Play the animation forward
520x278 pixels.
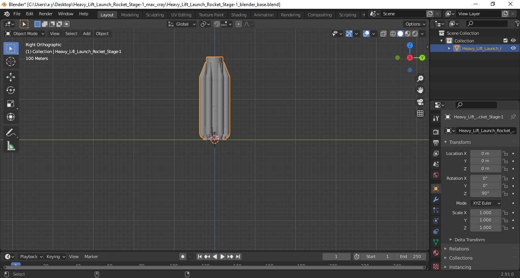(223, 257)
